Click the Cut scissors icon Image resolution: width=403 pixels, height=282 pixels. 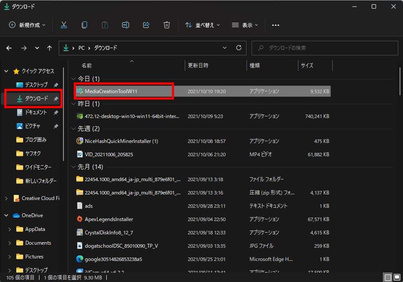(x=64, y=25)
